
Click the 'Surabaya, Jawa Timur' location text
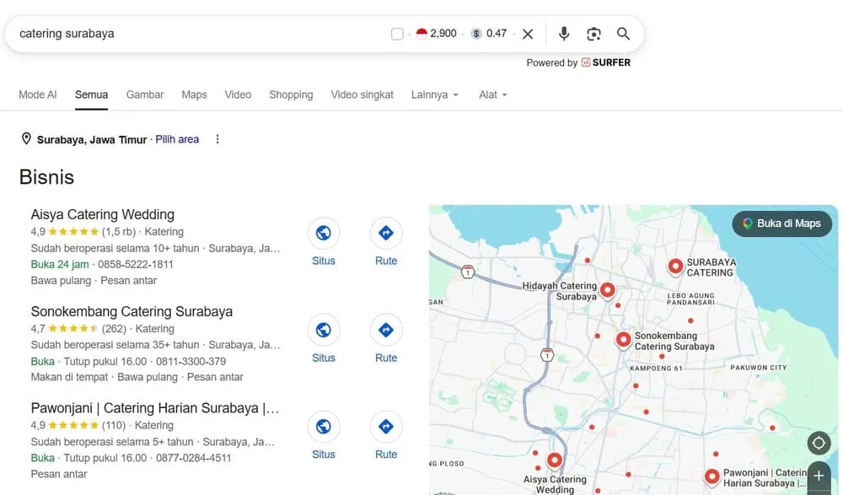91,140
